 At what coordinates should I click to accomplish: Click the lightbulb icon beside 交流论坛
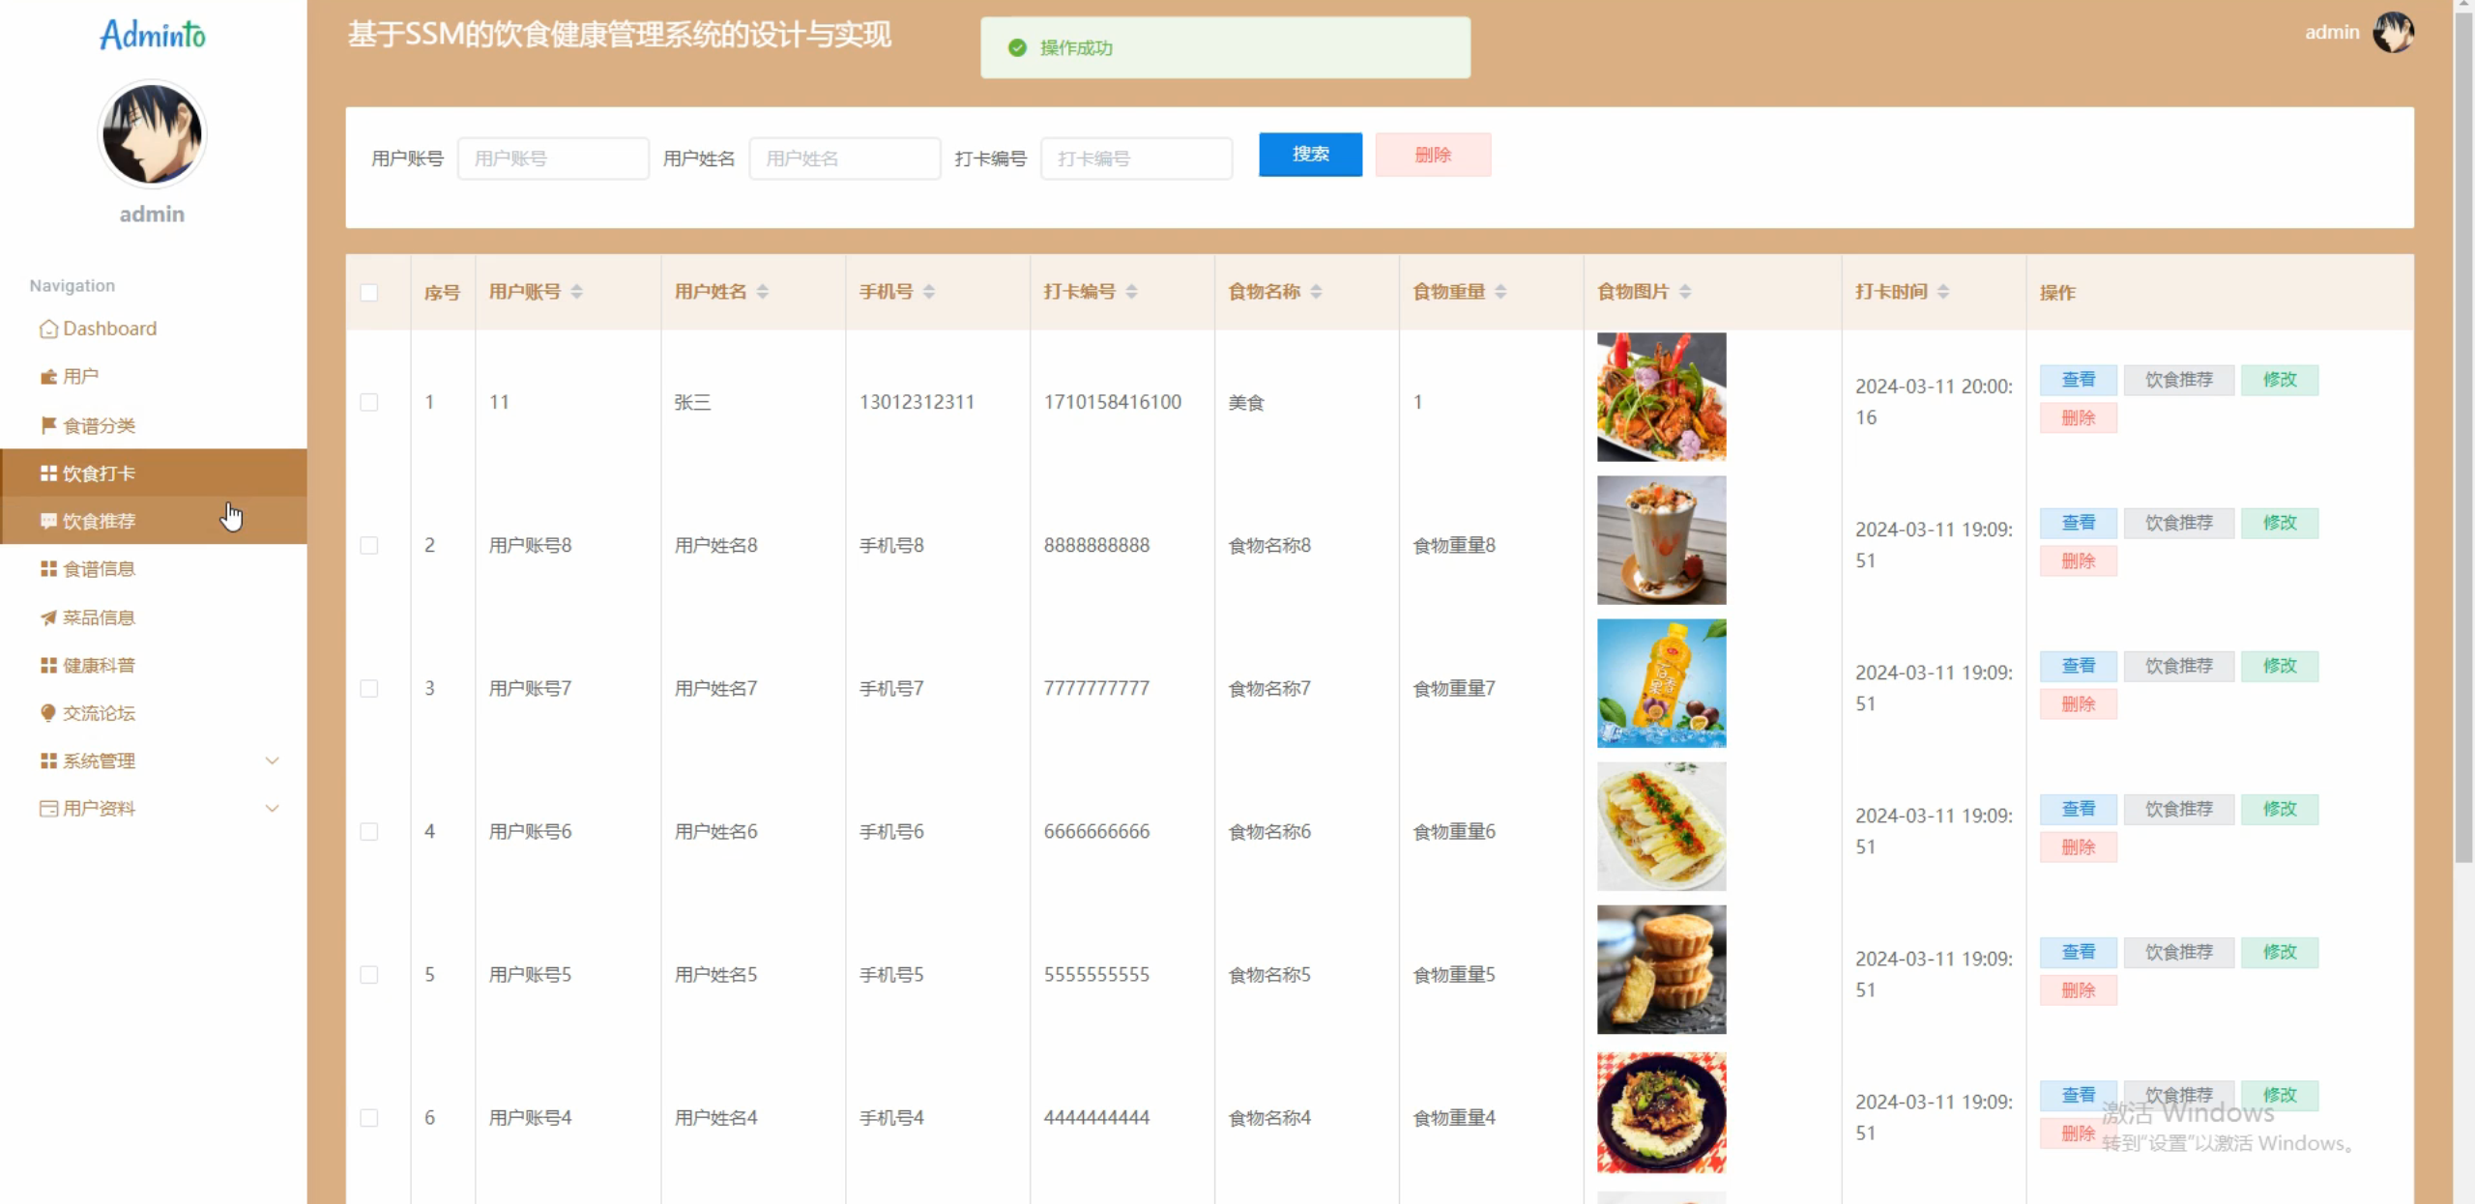click(x=48, y=713)
